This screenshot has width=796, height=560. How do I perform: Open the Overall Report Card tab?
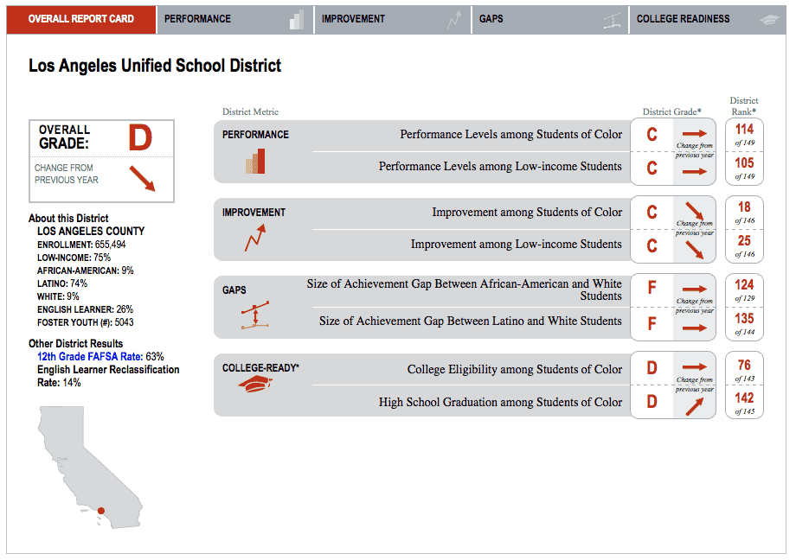coord(81,19)
